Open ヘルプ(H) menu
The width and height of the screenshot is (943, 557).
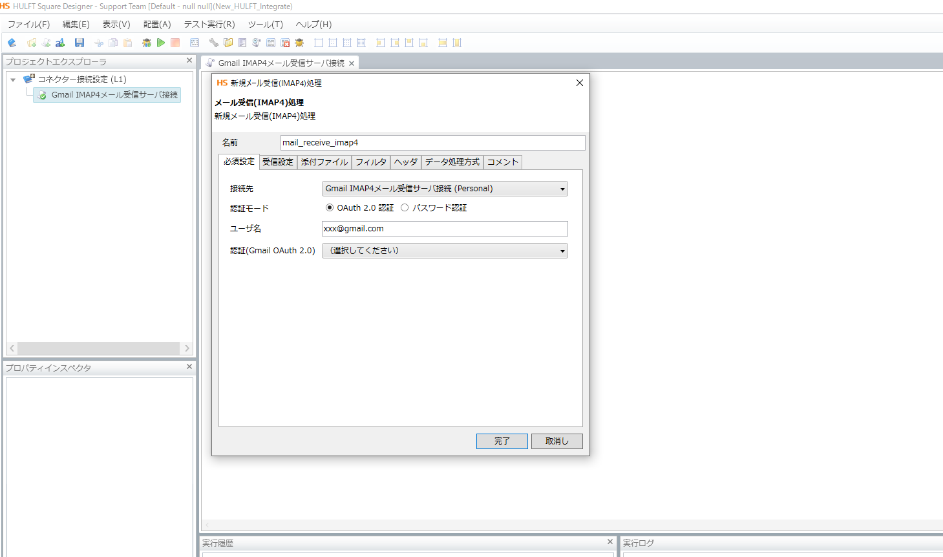coord(313,25)
